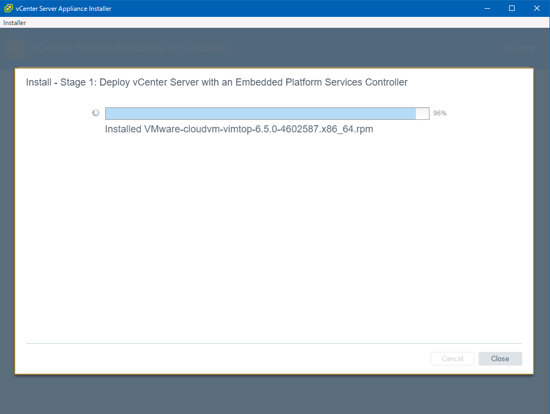Minimize the installer window
This screenshot has width=550, height=414.
(487, 8)
